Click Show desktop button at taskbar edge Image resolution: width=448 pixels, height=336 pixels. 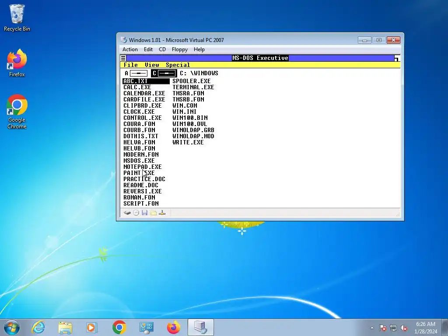tap(445, 327)
